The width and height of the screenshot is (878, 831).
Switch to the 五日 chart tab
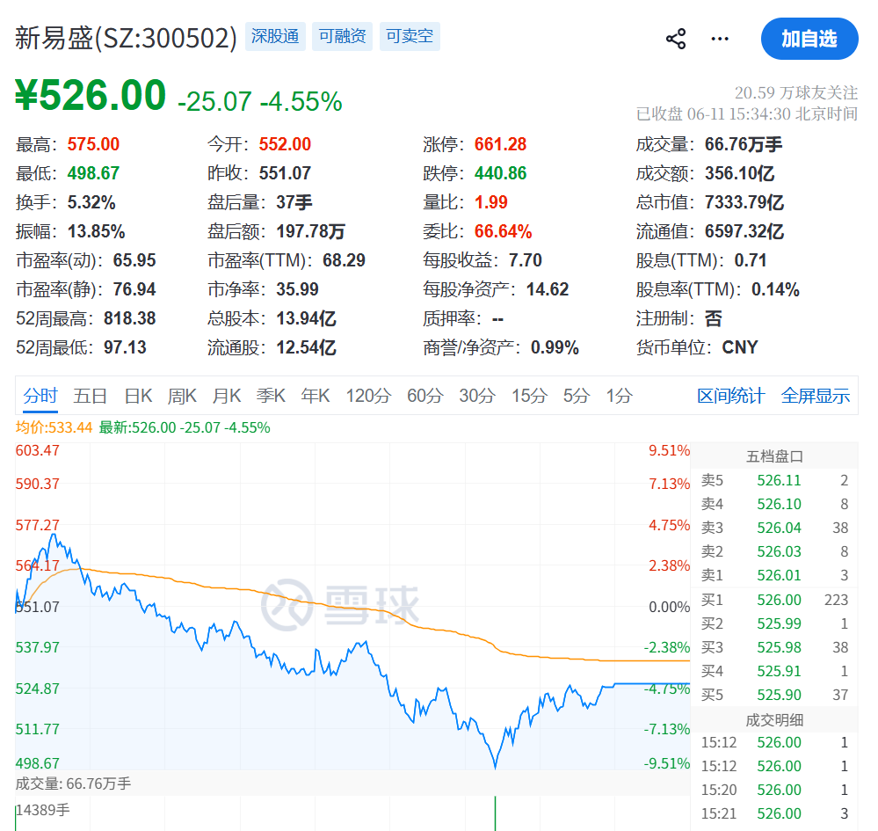click(x=91, y=397)
